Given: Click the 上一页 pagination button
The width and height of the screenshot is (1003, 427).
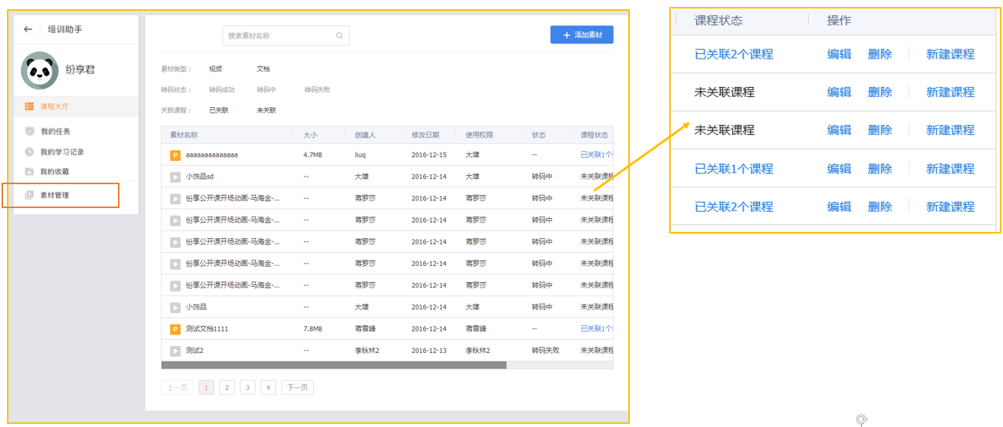Looking at the screenshot, I should coord(177,388).
